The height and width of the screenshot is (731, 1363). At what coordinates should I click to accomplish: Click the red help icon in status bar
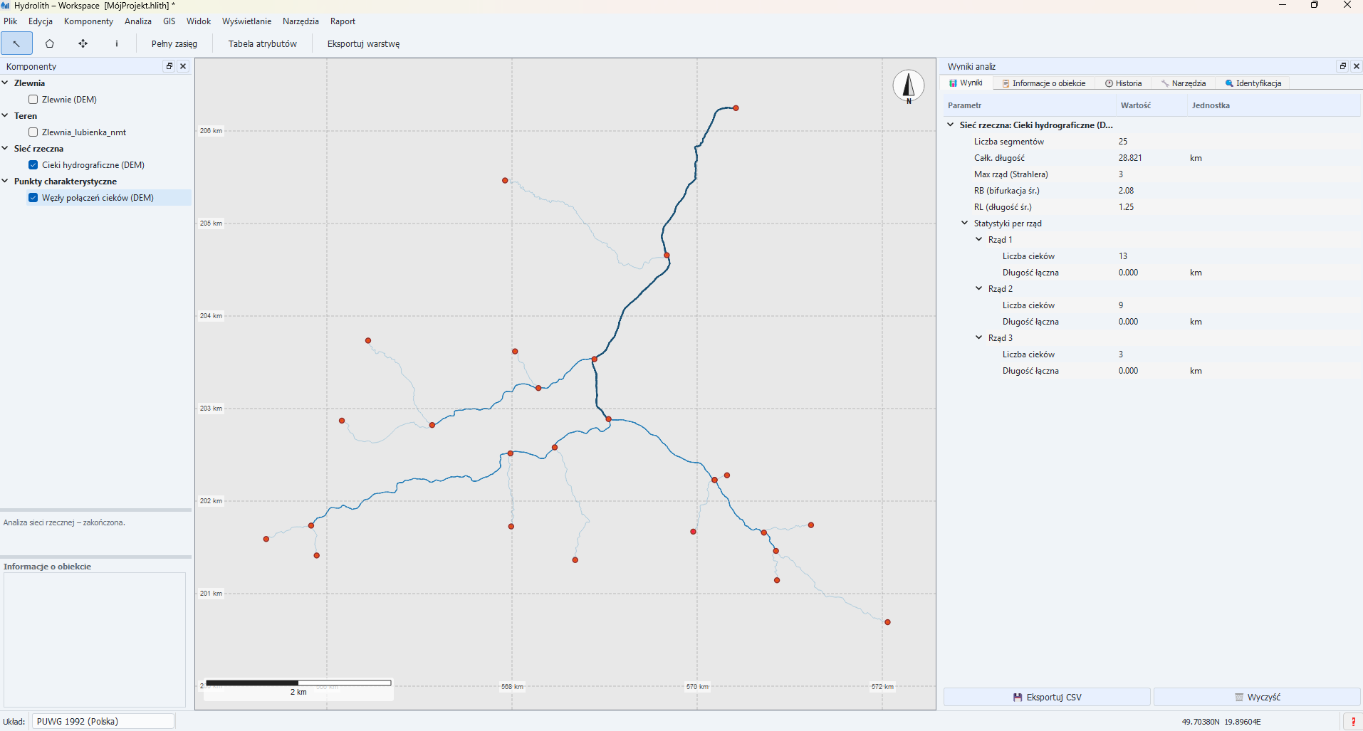point(1353,722)
